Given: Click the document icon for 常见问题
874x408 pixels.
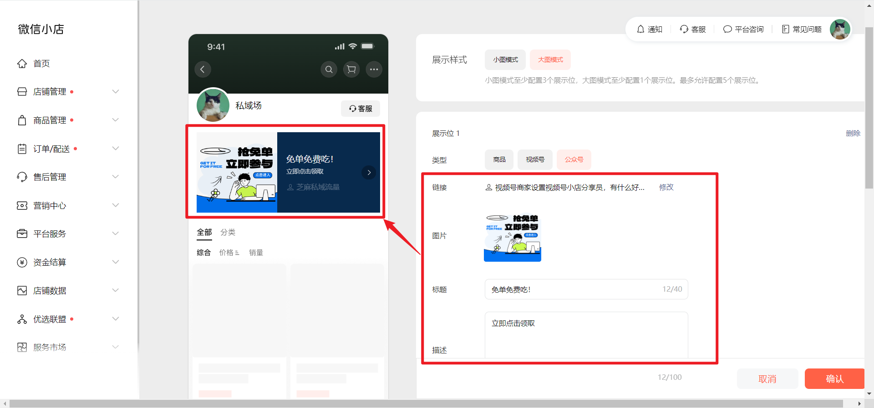Looking at the screenshot, I should pyautogui.click(x=785, y=29).
